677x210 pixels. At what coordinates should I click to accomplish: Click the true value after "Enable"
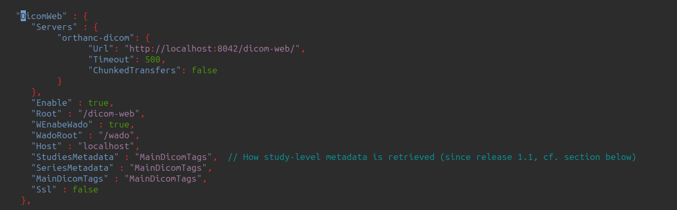98,103
